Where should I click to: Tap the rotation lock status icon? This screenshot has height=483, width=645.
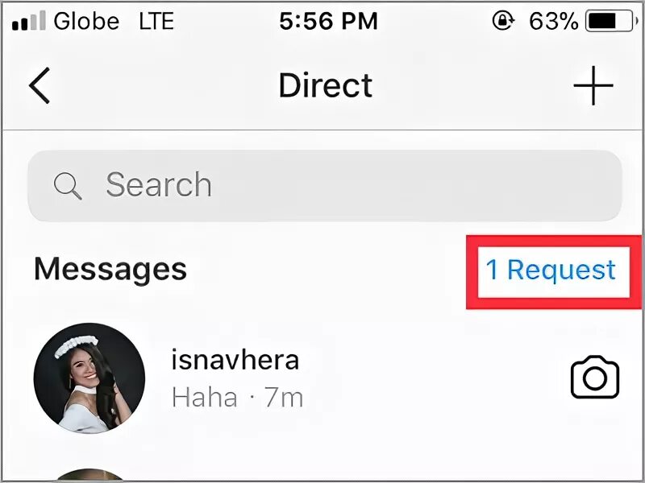(x=503, y=21)
